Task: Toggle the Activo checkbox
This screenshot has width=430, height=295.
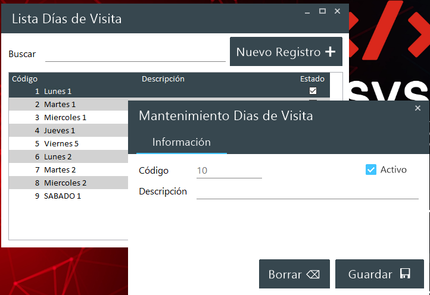Action: (371, 170)
